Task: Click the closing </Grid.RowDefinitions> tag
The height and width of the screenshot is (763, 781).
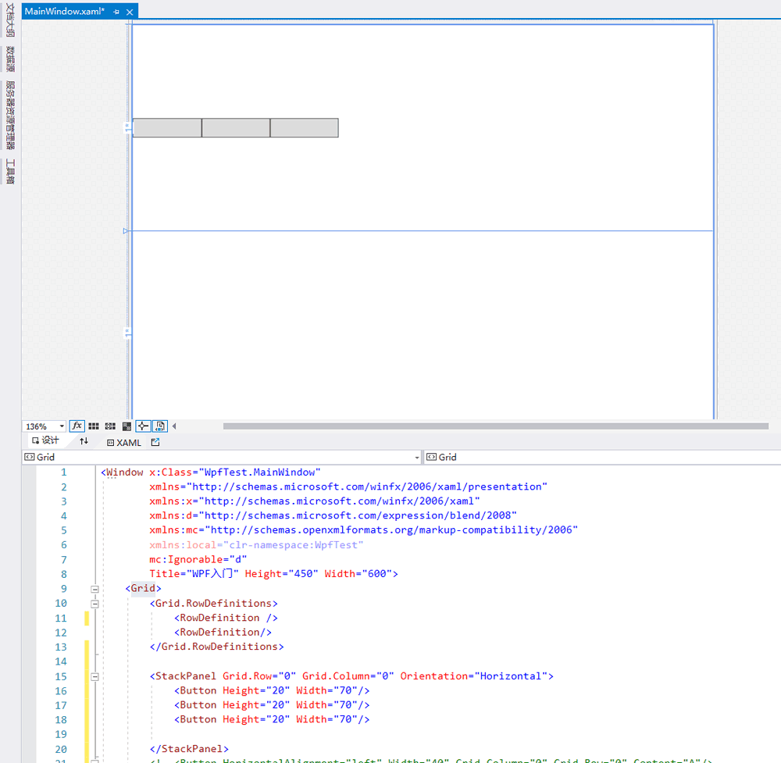Action: click(216, 647)
